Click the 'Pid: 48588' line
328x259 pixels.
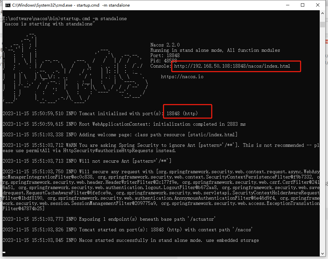(x=164, y=61)
